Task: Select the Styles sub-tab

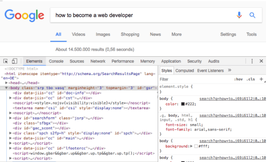Action: tap(167, 71)
